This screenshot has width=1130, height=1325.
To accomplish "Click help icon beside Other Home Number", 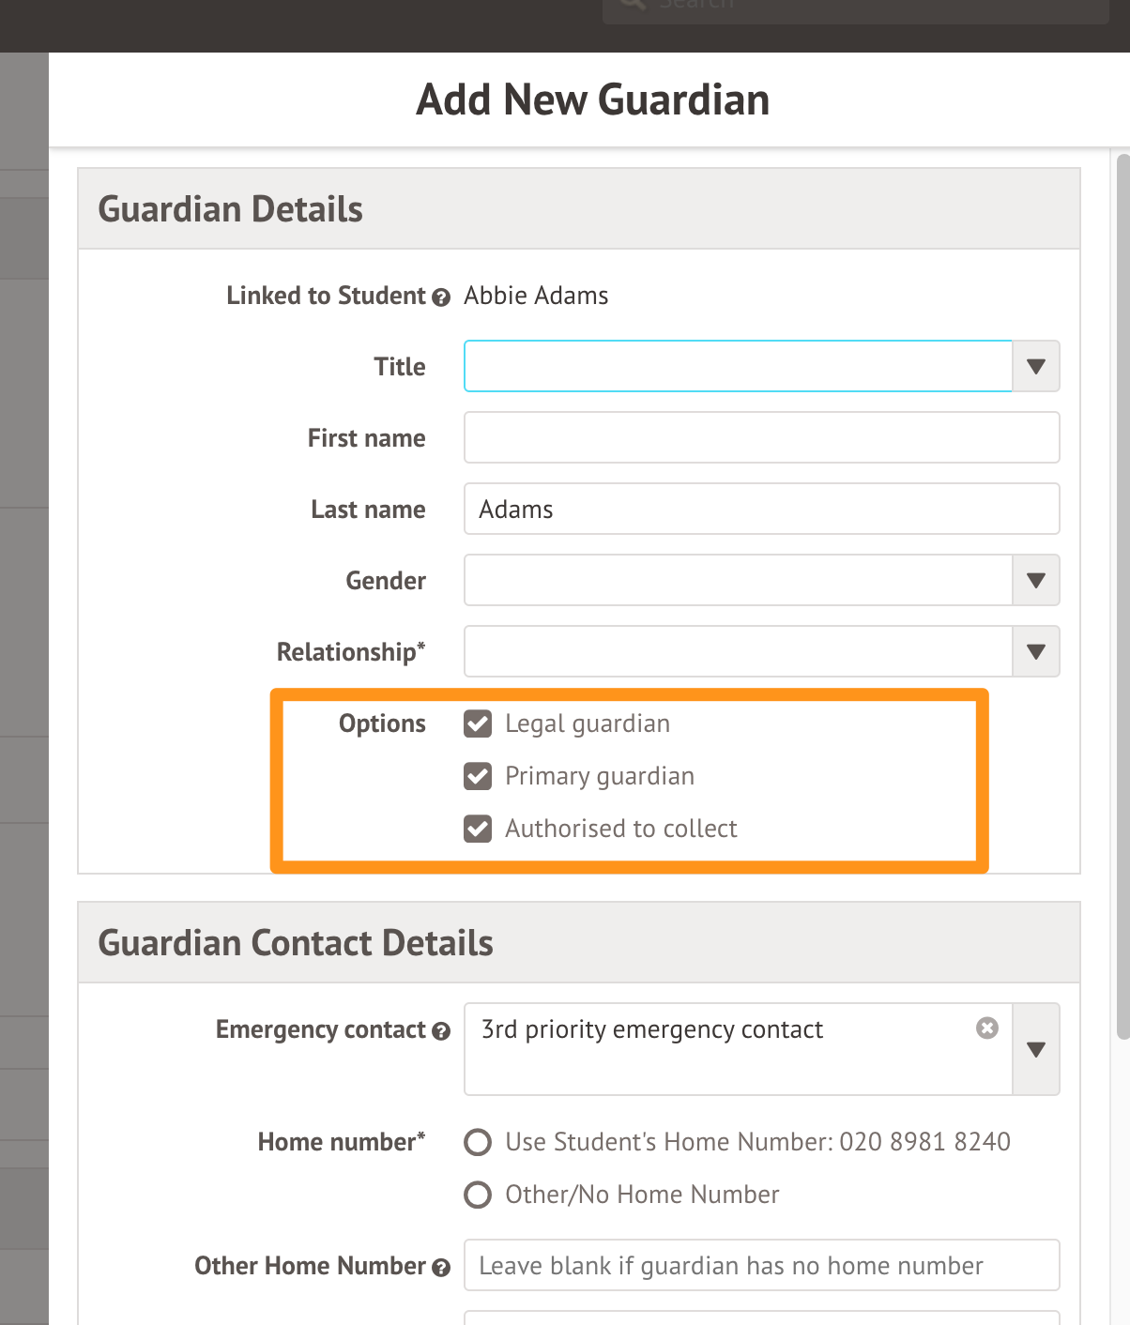I will click(441, 1268).
